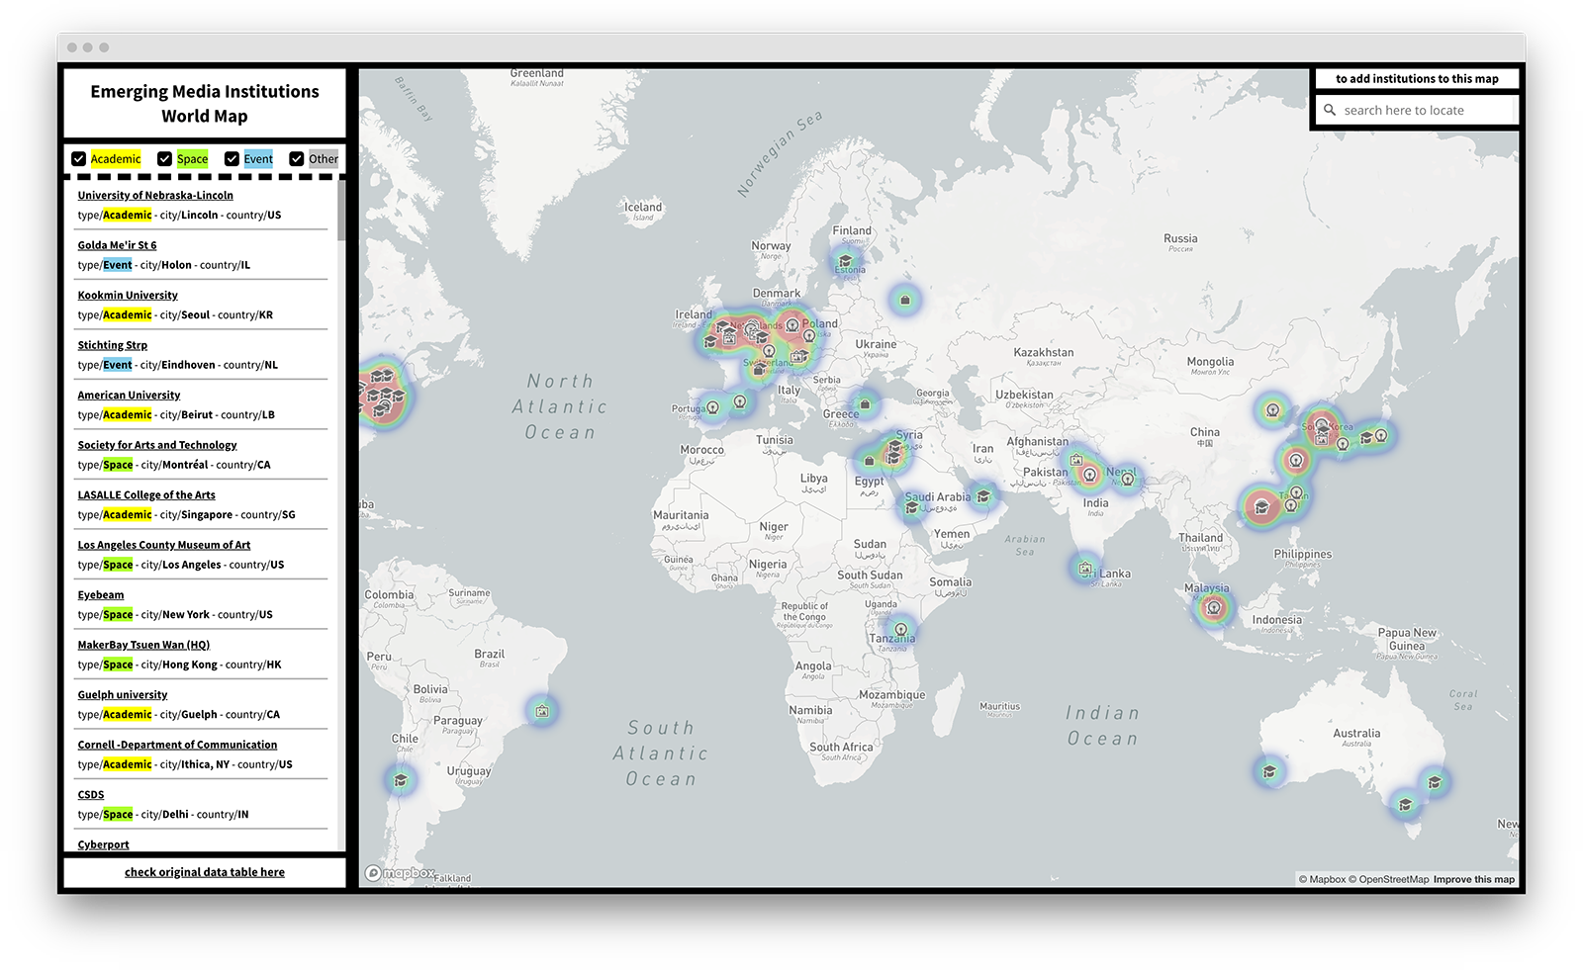Click the Ferris wheel marker near Beijing

[1273, 409]
